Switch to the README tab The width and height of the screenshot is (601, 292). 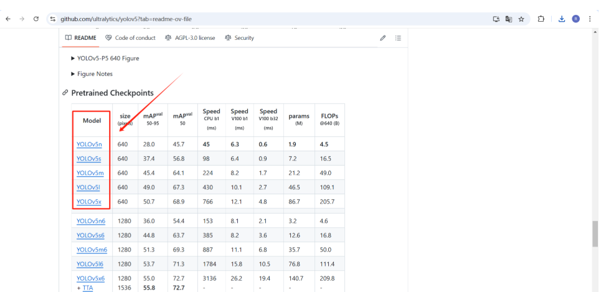[x=80, y=38]
